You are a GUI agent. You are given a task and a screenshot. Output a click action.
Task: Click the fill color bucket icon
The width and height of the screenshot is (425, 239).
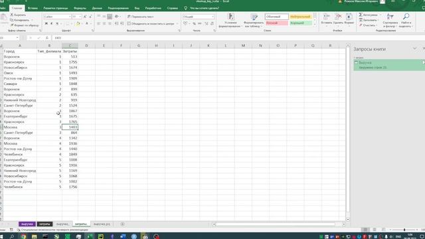pyautogui.click(x=78, y=24)
